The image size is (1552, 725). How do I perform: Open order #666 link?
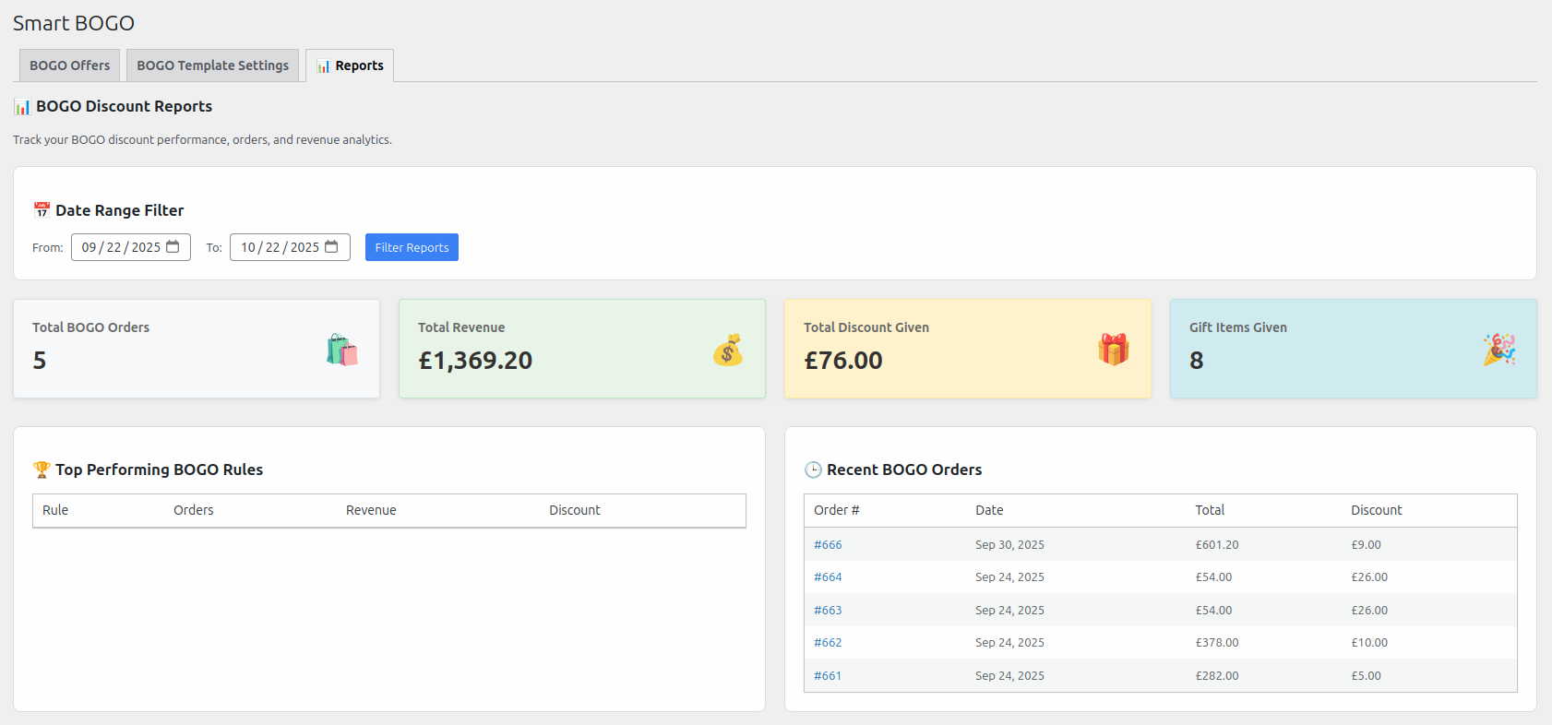point(828,545)
